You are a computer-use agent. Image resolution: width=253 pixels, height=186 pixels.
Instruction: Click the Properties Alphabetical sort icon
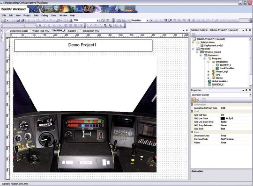pos(198,100)
